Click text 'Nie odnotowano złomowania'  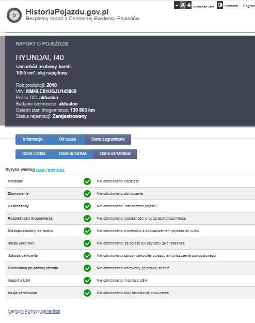tap(120, 194)
